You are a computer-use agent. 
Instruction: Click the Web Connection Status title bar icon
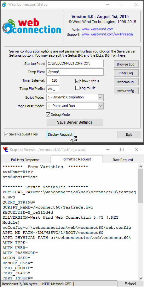tap(4, 4)
